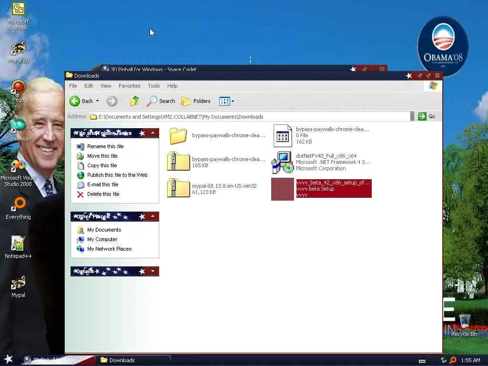This screenshot has height=366, width=488.
Task: Select mypal-68.13.8.en-US.win32 zip file
Action: point(178,189)
